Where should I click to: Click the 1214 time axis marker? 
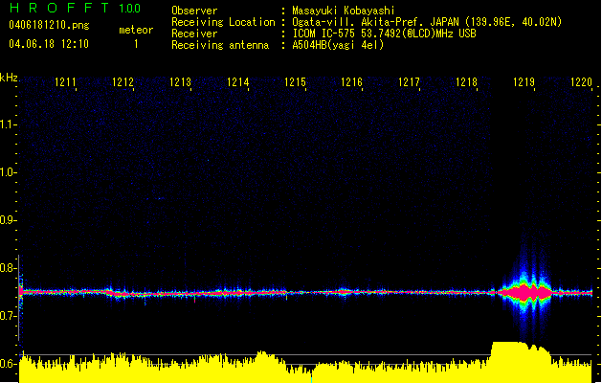coord(237,82)
